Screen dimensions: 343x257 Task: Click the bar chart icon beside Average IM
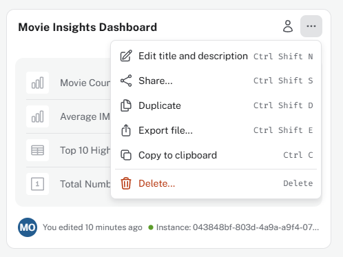click(x=37, y=116)
